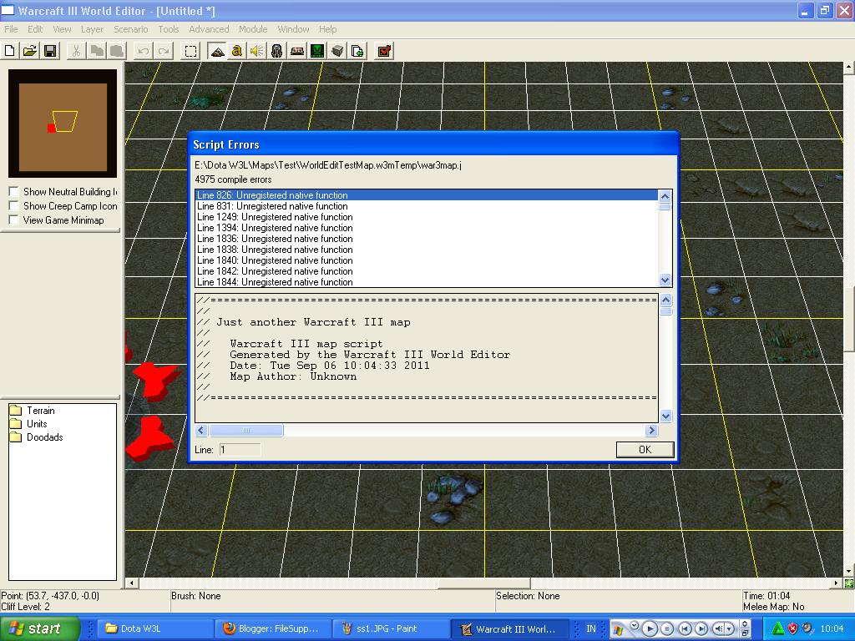Switch to Dota W3L taskbar window
Image resolution: width=855 pixels, height=641 pixels.
154,628
